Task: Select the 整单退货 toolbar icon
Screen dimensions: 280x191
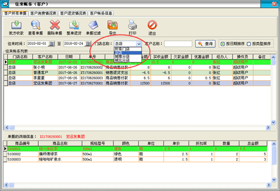Action: tap(74, 25)
